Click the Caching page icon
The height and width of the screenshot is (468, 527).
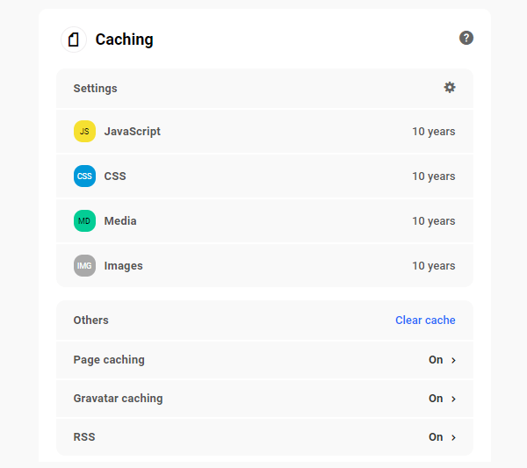(x=74, y=40)
